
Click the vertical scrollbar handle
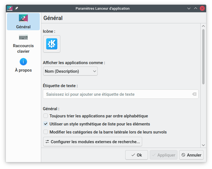203,57
